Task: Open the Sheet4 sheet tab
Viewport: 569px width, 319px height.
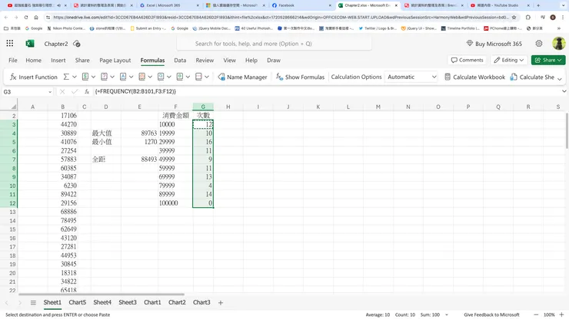Action: click(102, 302)
